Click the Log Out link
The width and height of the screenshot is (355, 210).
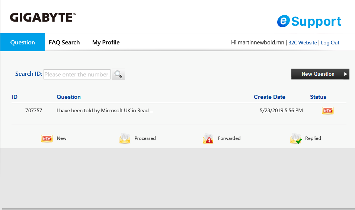330,43
